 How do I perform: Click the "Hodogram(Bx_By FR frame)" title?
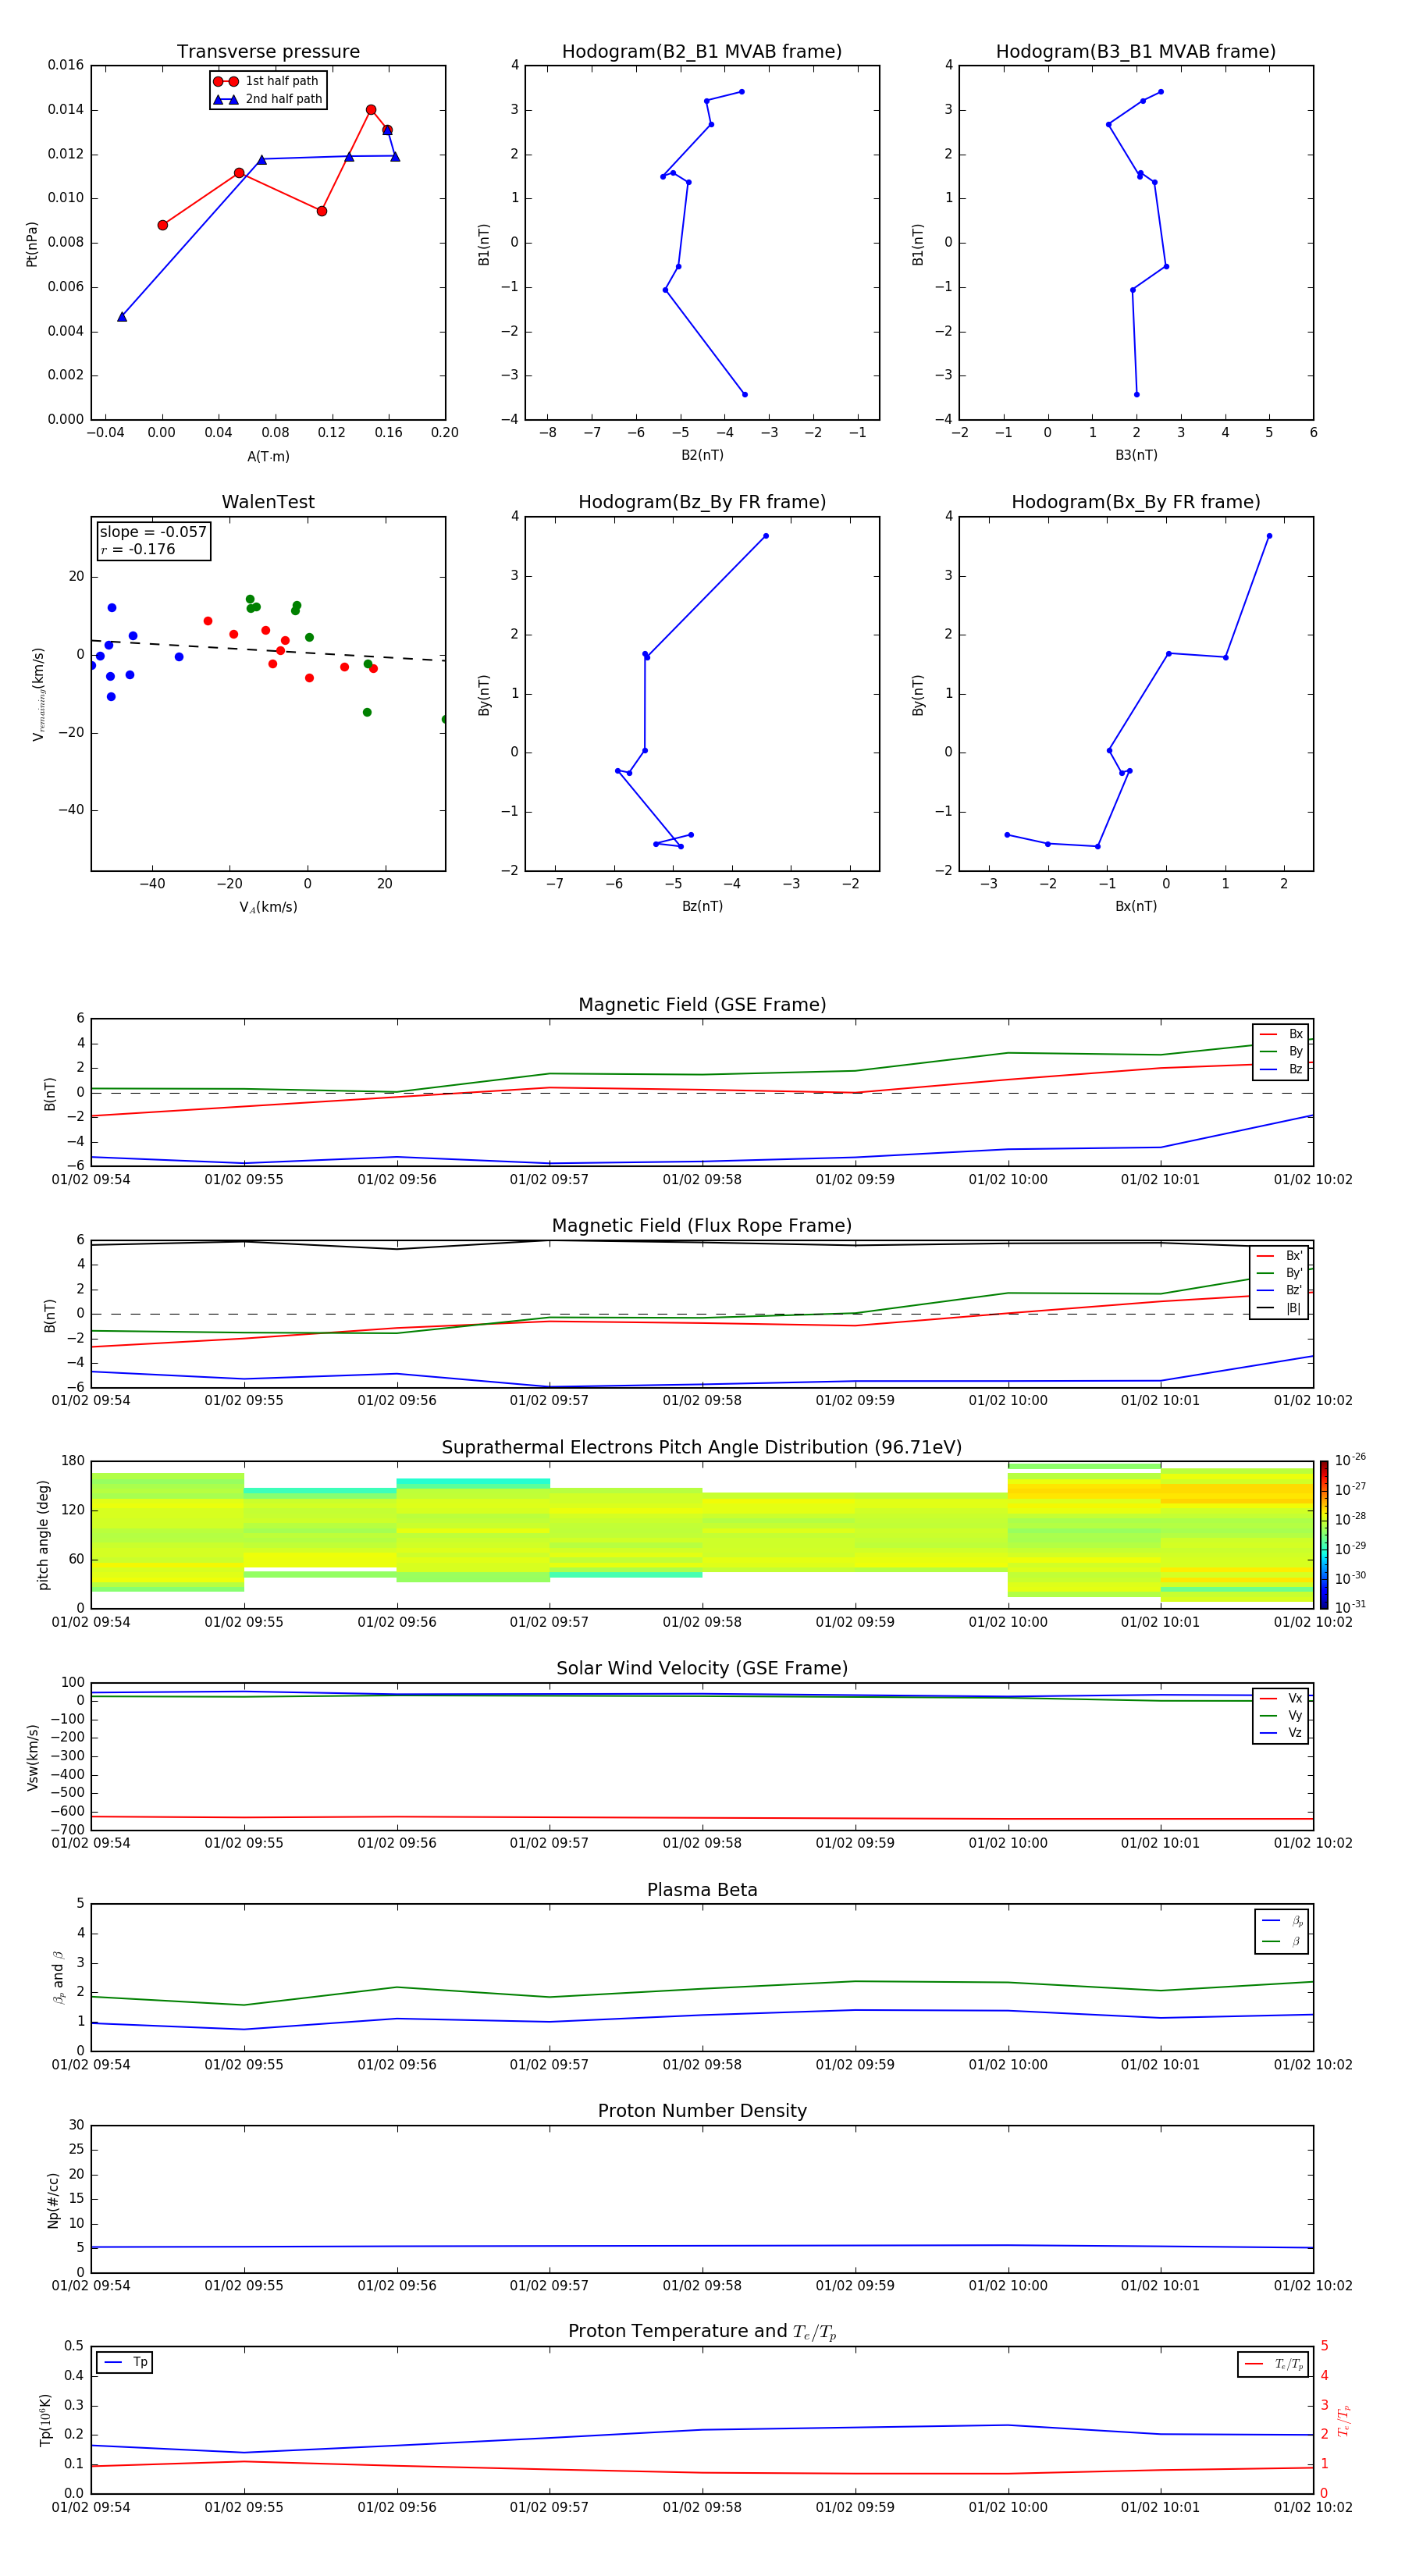pos(1136,502)
